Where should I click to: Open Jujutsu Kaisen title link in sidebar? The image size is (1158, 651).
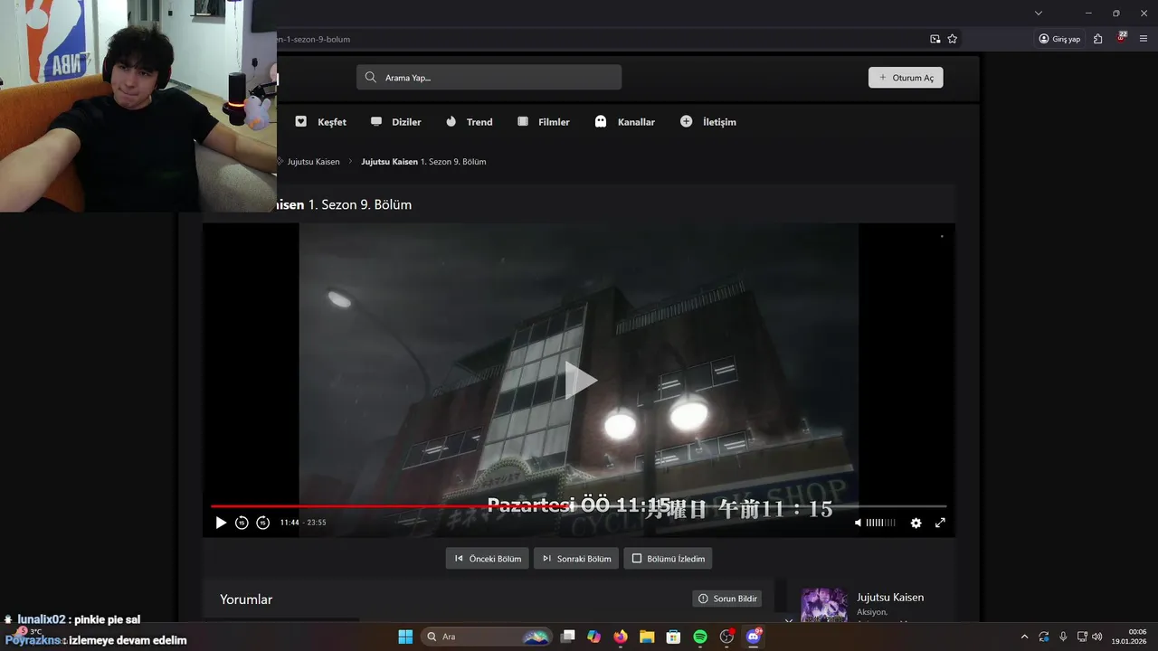pos(890,598)
